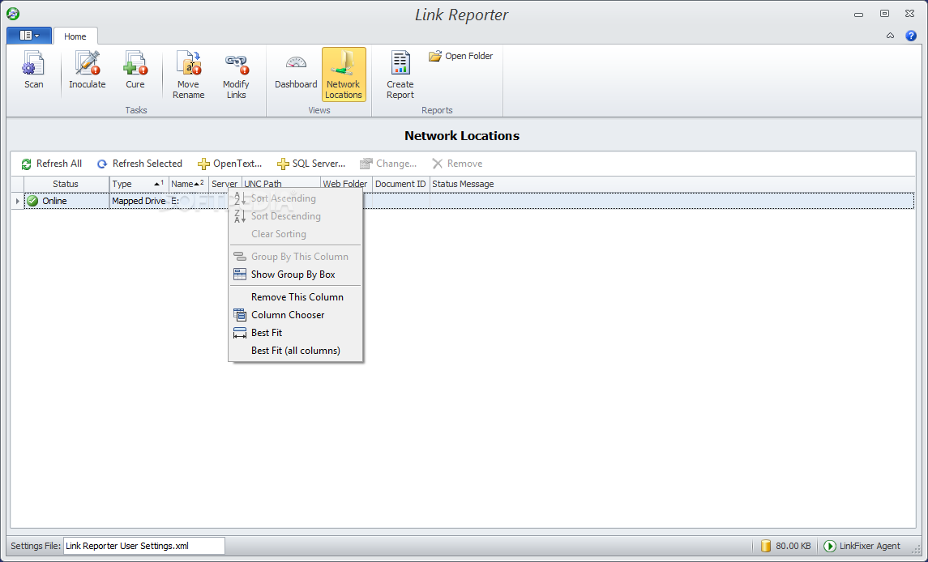The height and width of the screenshot is (562, 928).
Task: Click Open Folder in Reports group
Action: click(460, 56)
